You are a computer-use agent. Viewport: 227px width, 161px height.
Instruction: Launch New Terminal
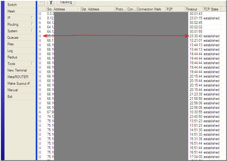click(20, 70)
